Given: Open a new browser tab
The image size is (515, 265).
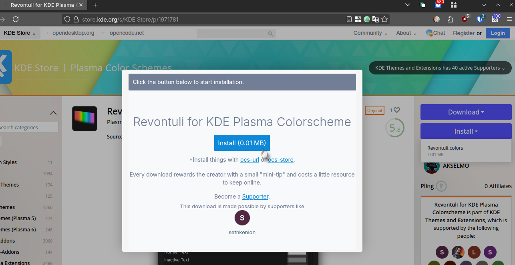Looking at the screenshot, I should pos(95,5).
